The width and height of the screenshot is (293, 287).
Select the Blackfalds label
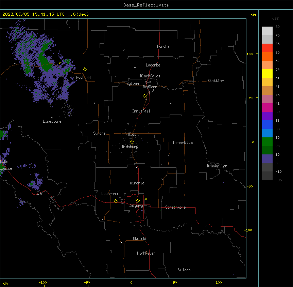click(x=150, y=76)
